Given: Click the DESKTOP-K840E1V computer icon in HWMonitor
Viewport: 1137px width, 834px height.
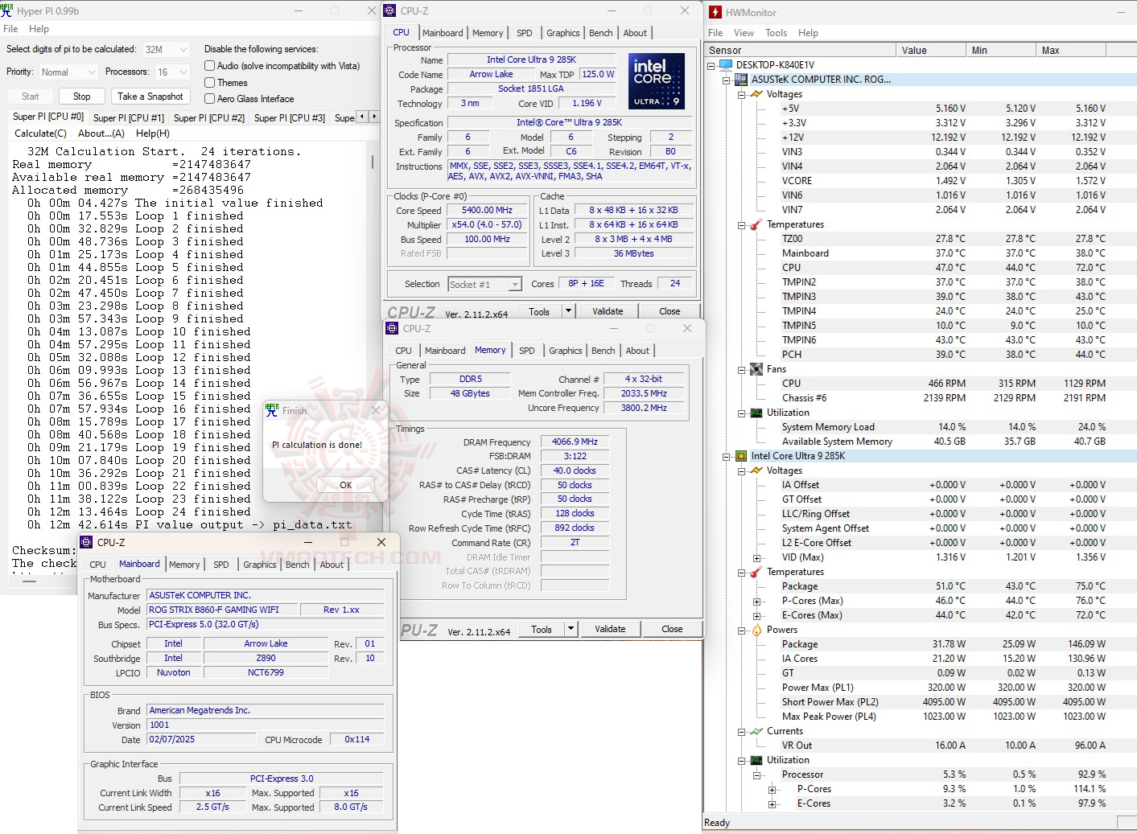Looking at the screenshot, I should (726, 65).
